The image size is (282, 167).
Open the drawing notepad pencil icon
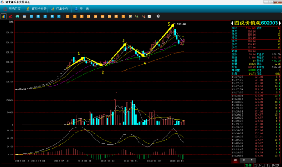pos(150,16)
